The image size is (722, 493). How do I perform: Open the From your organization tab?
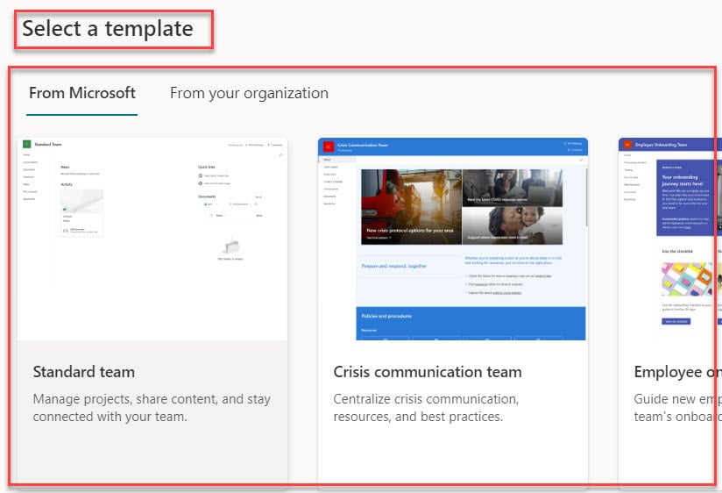(249, 93)
